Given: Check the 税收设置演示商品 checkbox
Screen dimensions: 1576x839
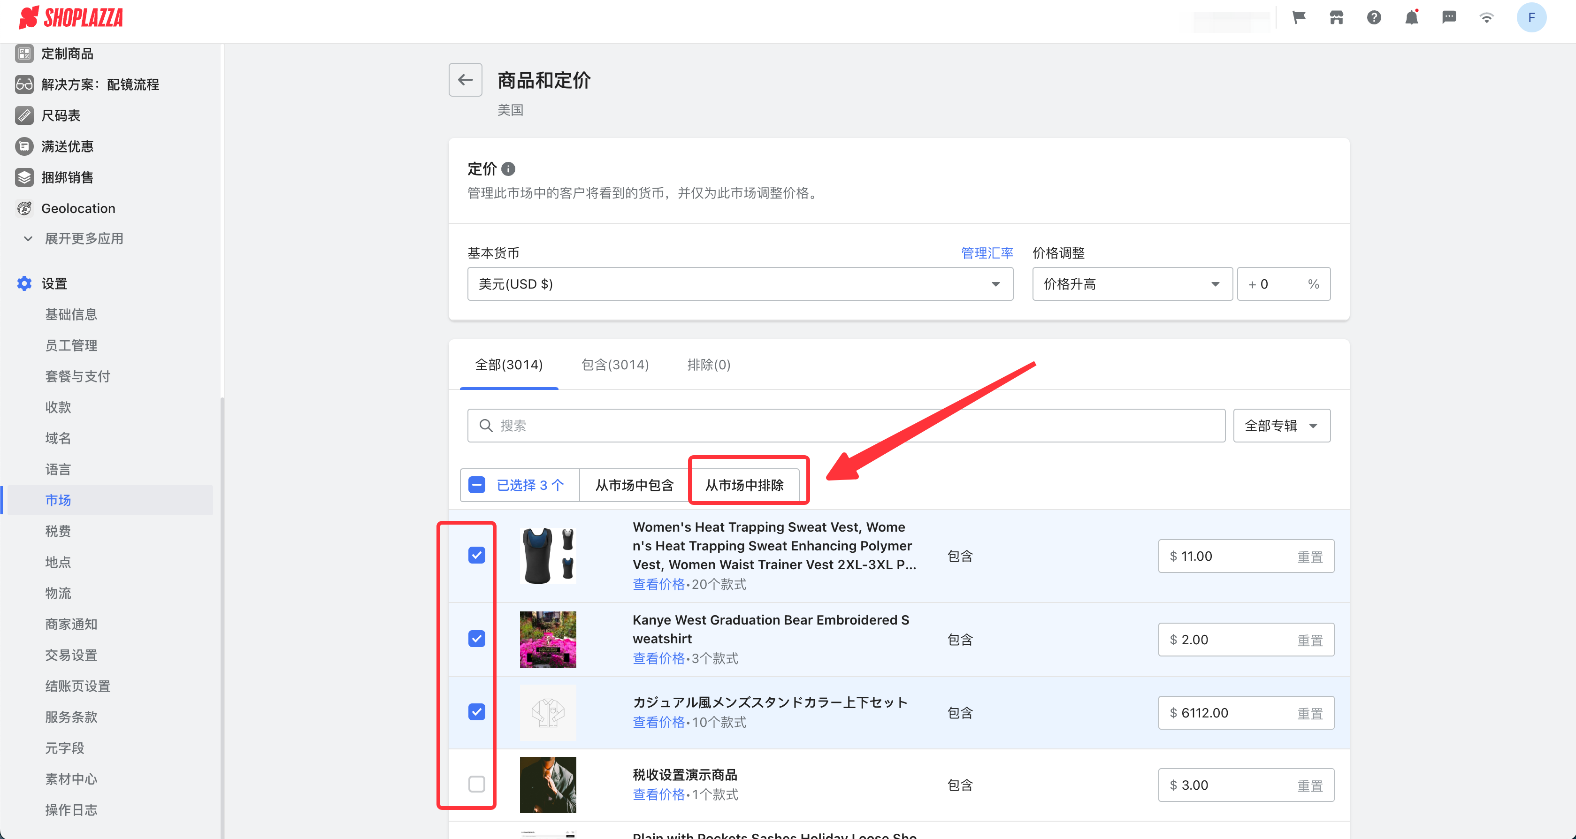Looking at the screenshot, I should point(476,784).
